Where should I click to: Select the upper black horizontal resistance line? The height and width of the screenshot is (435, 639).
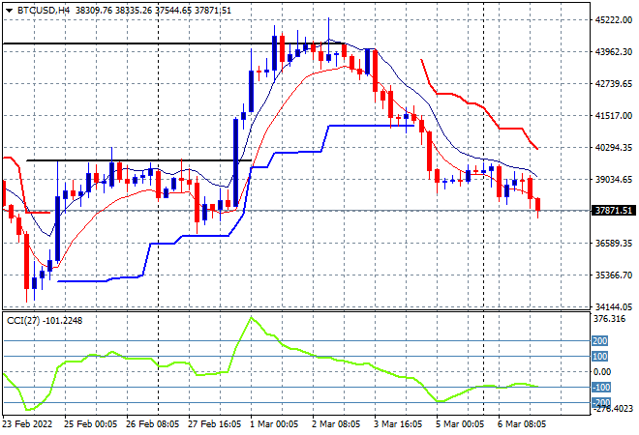coord(174,43)
